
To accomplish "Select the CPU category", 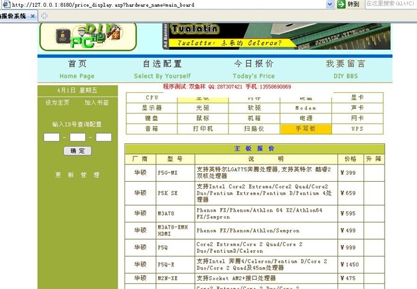I will (152, 98).
